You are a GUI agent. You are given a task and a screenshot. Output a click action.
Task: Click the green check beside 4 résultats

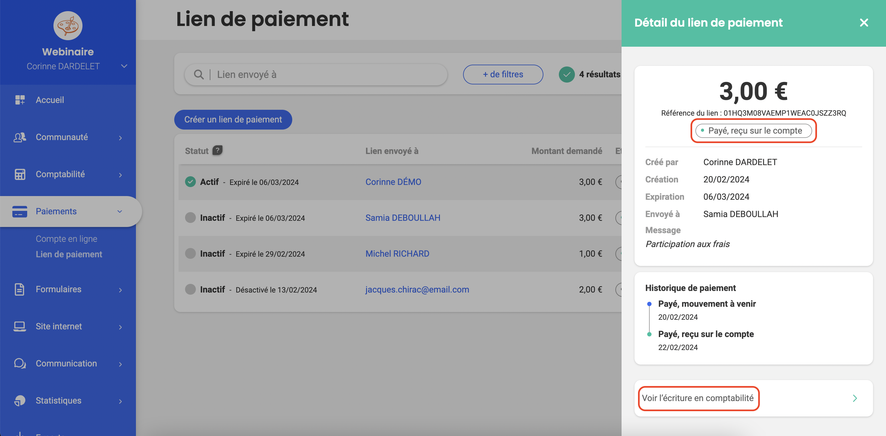pos(567,75)
